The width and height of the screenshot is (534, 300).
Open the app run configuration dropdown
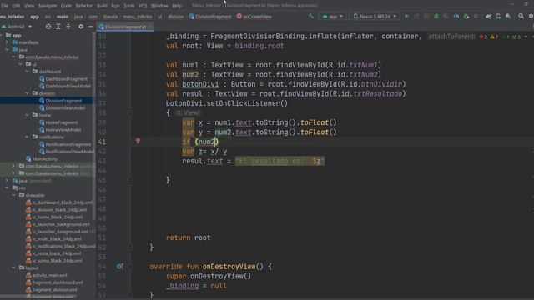click(x=332, y=16)
